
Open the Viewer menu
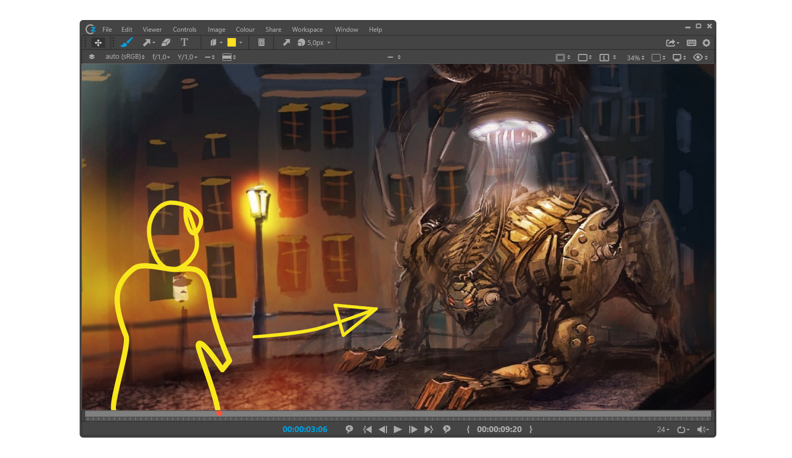[152, 30]
